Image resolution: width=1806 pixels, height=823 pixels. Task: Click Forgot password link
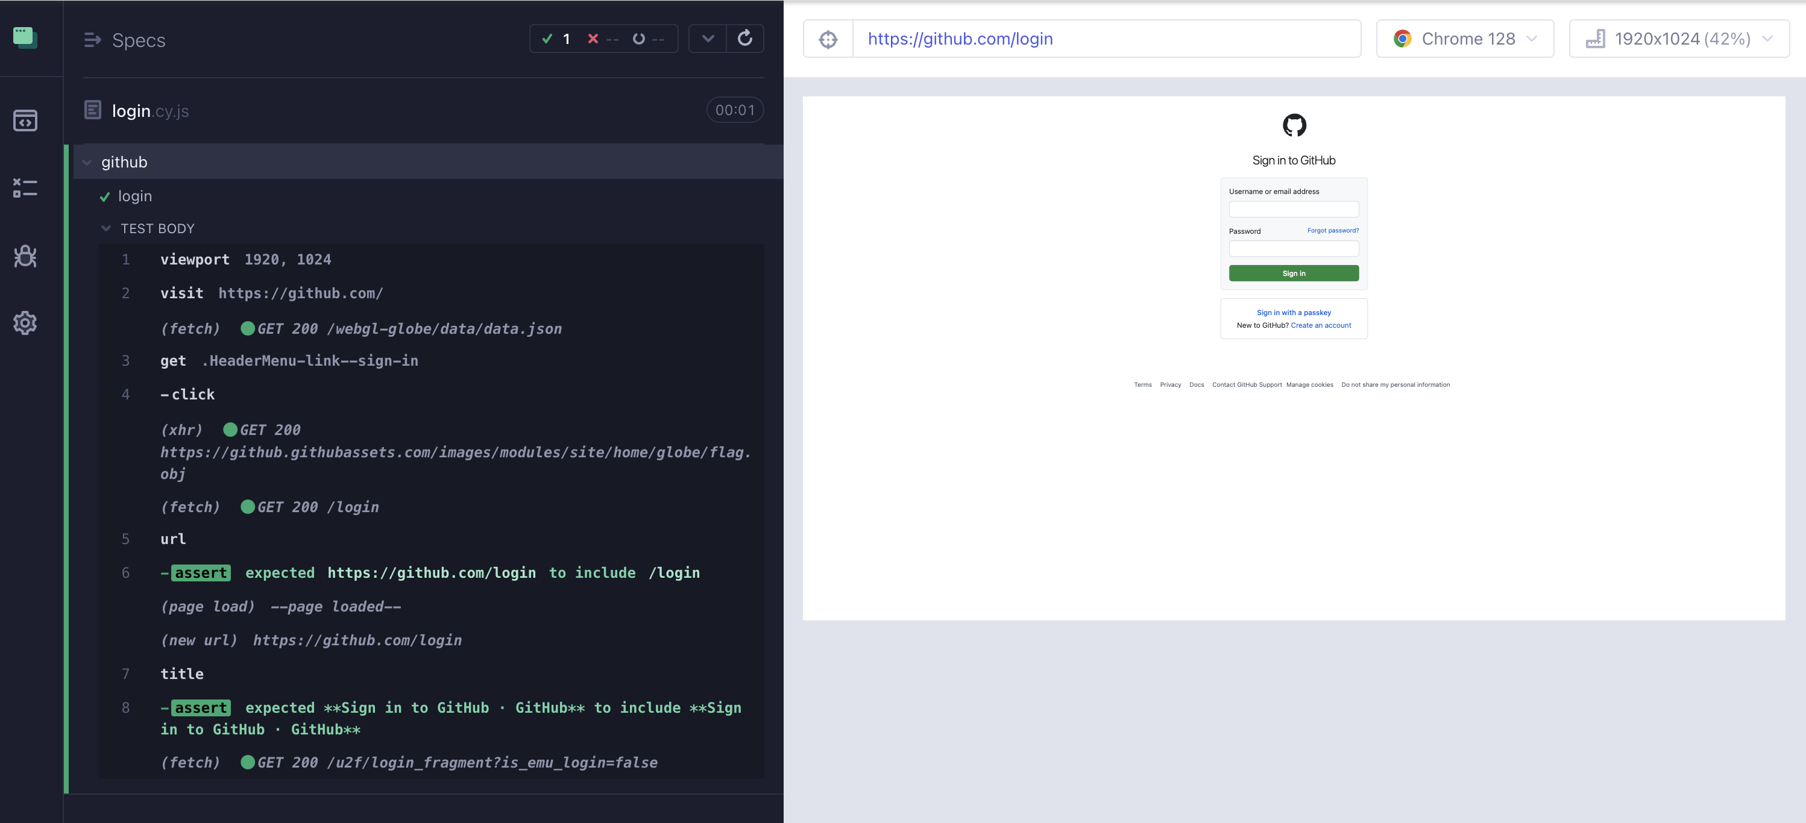point(1333,230)
